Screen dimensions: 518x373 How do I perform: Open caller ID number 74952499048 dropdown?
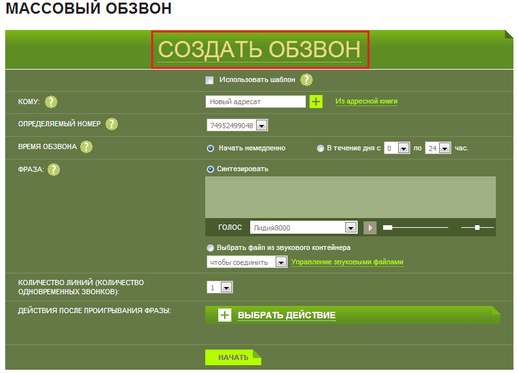pyautogui.click(x=261, y=126)
